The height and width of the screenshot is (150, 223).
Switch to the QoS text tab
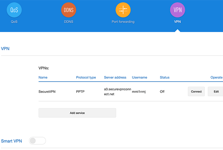click(x=14, y=22)
